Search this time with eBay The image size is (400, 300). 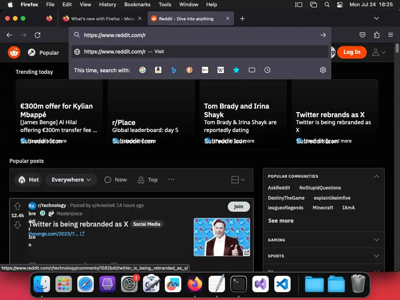tap(205, 70)
